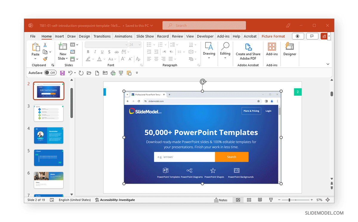Click the Zoom out minus button

tap(279, 200)
